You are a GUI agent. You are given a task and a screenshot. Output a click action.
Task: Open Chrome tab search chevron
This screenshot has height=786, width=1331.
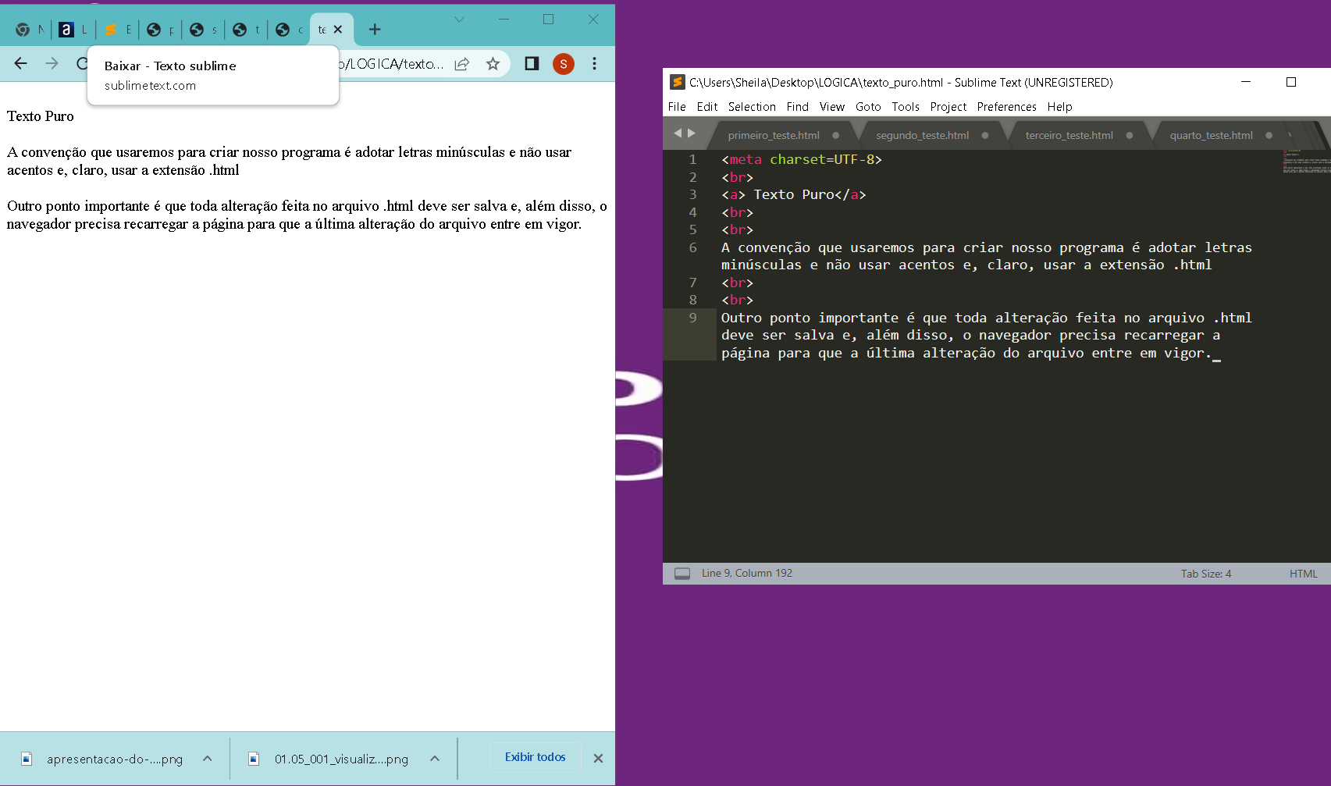coord(459,20)
